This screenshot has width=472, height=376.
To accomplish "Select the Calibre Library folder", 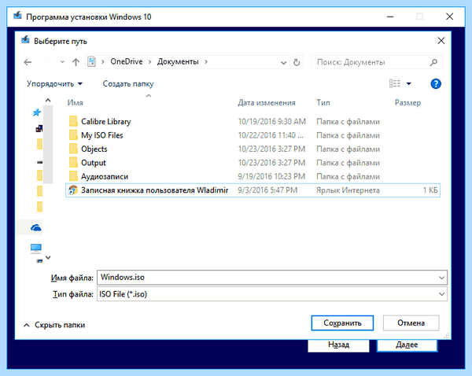I will click(x=105, y=122).
